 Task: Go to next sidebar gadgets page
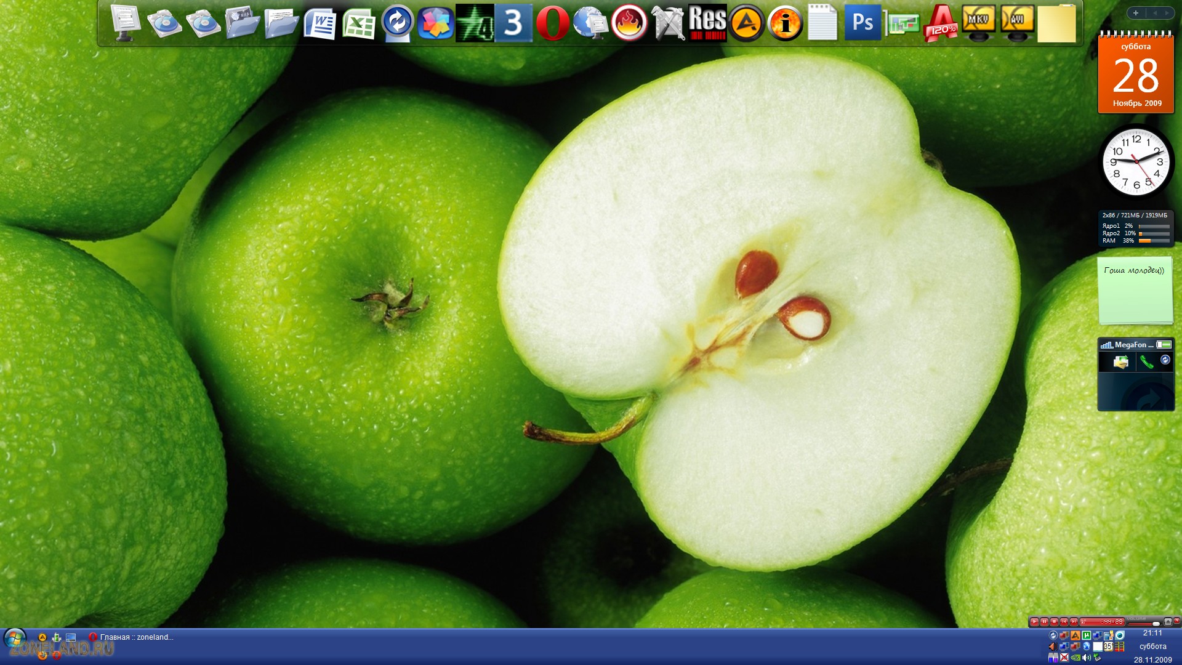tap(1167, 13)
